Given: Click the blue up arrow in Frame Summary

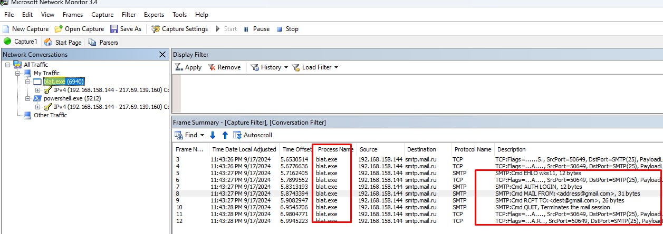Looking at the screenshot, I should pos(225,135).
